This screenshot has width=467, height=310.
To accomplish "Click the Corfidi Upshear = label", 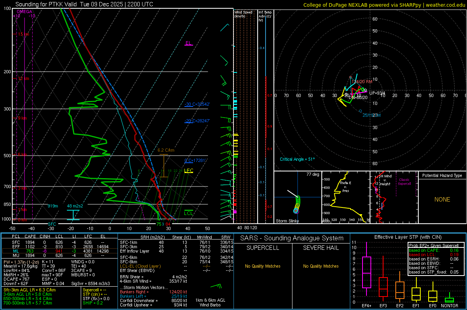I will point(136,305).
